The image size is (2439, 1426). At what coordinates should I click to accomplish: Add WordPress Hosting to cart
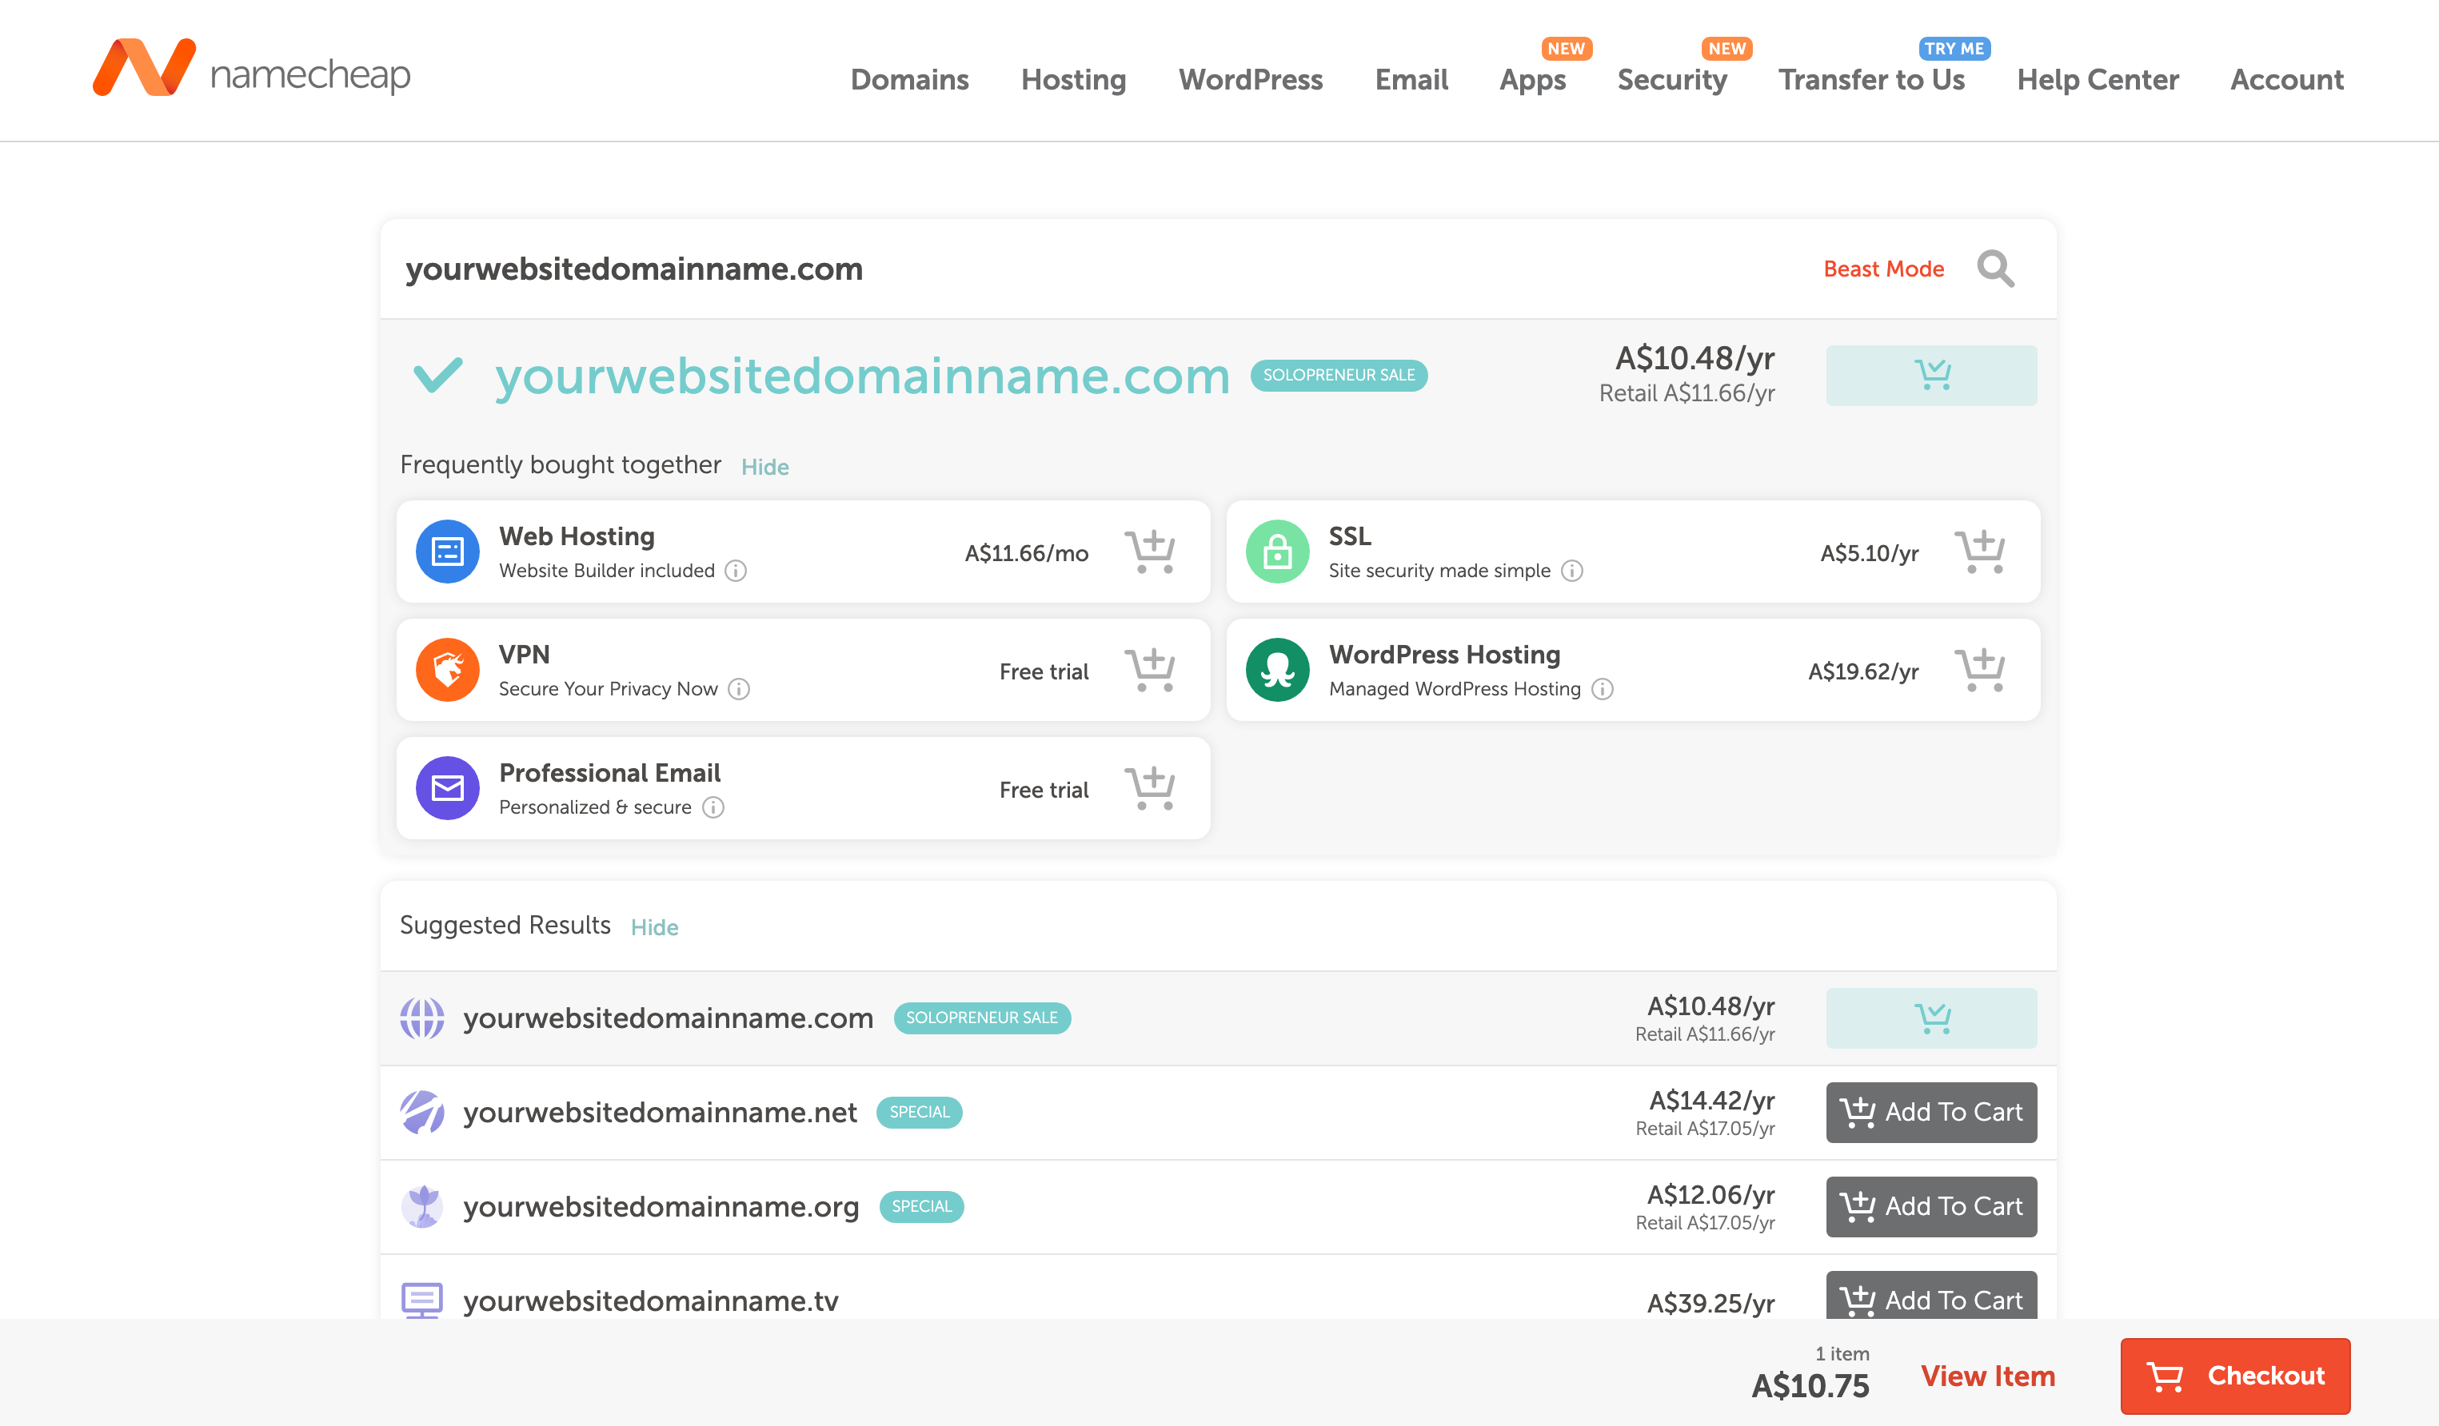click(1979, 670)
